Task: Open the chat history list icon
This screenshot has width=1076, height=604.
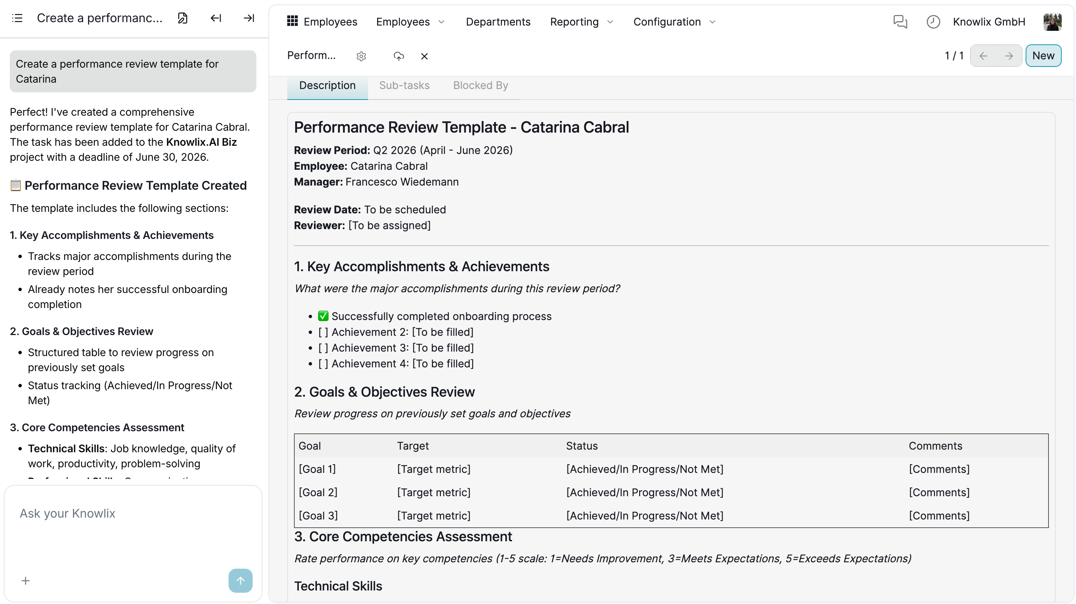Action: coord(17,18)
